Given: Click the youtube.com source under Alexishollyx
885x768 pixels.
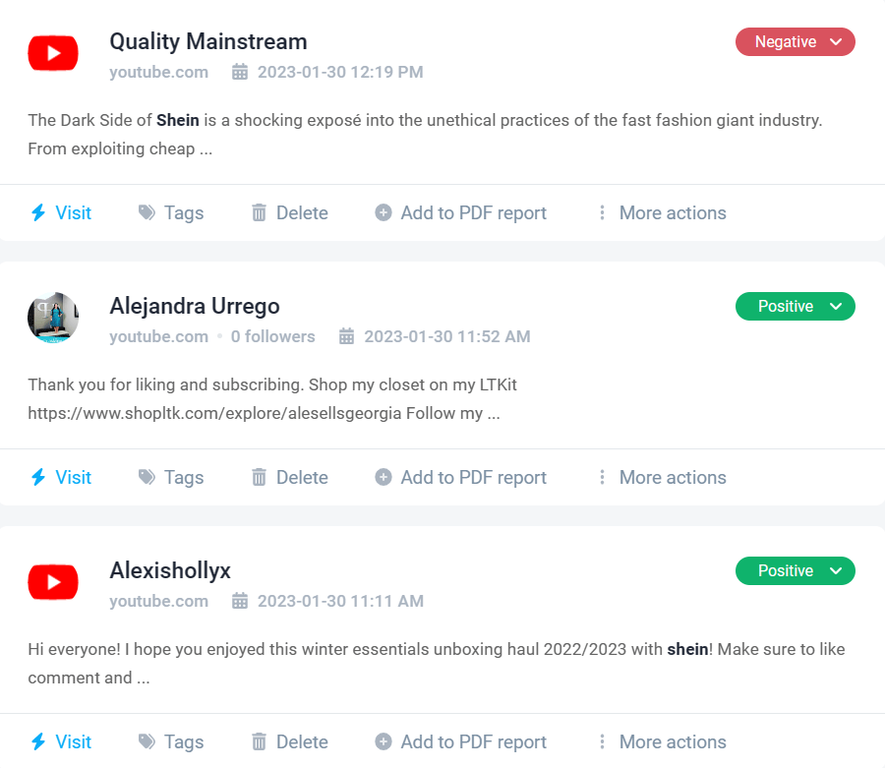Looking at the screenshot, I should tap(158, 601).
